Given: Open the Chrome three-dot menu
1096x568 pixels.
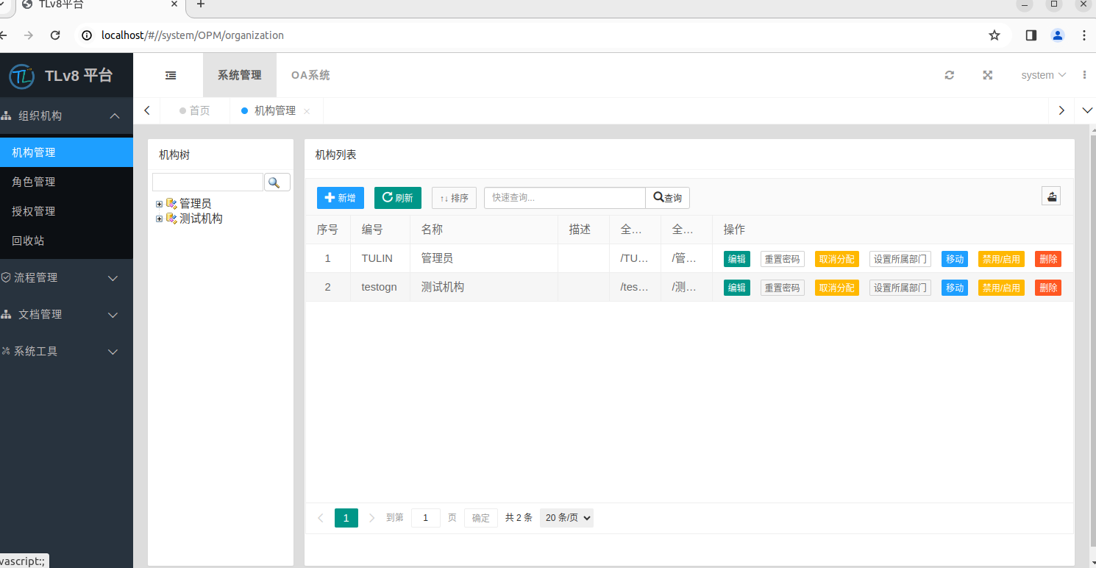Looking at the screenshot, I should click(1084, 35).
